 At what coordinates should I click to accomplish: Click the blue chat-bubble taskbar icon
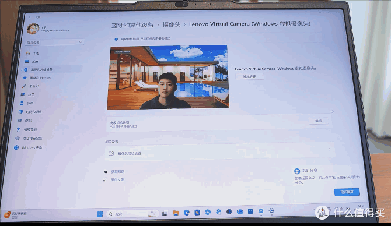[261, 211]
